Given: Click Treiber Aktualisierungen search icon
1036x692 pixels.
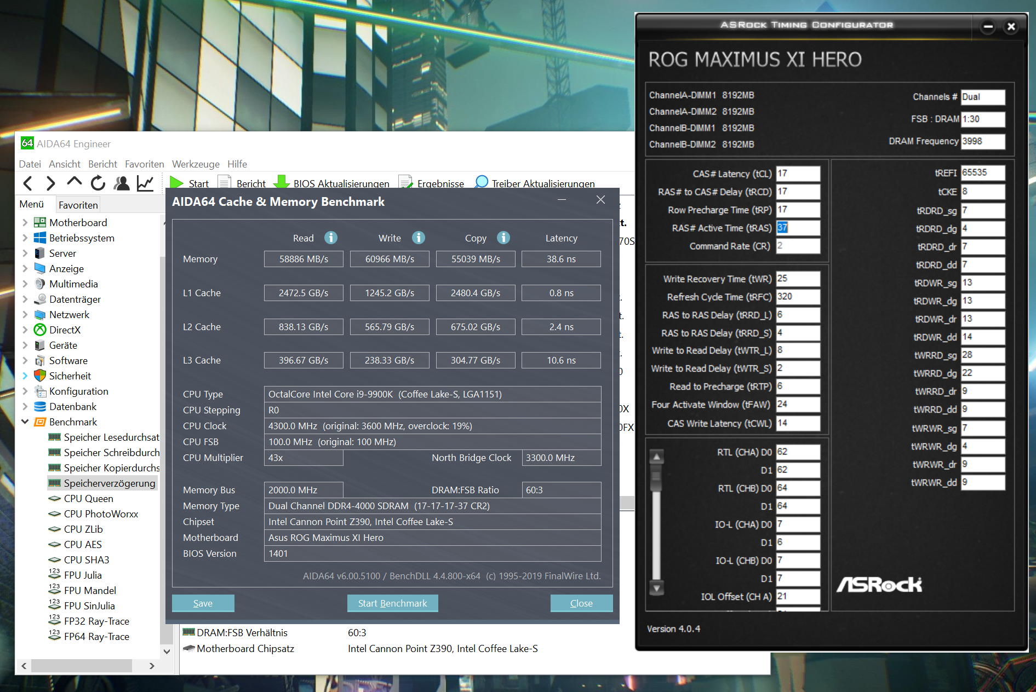Looking at the screenshot, I should (x=482, y=182).
